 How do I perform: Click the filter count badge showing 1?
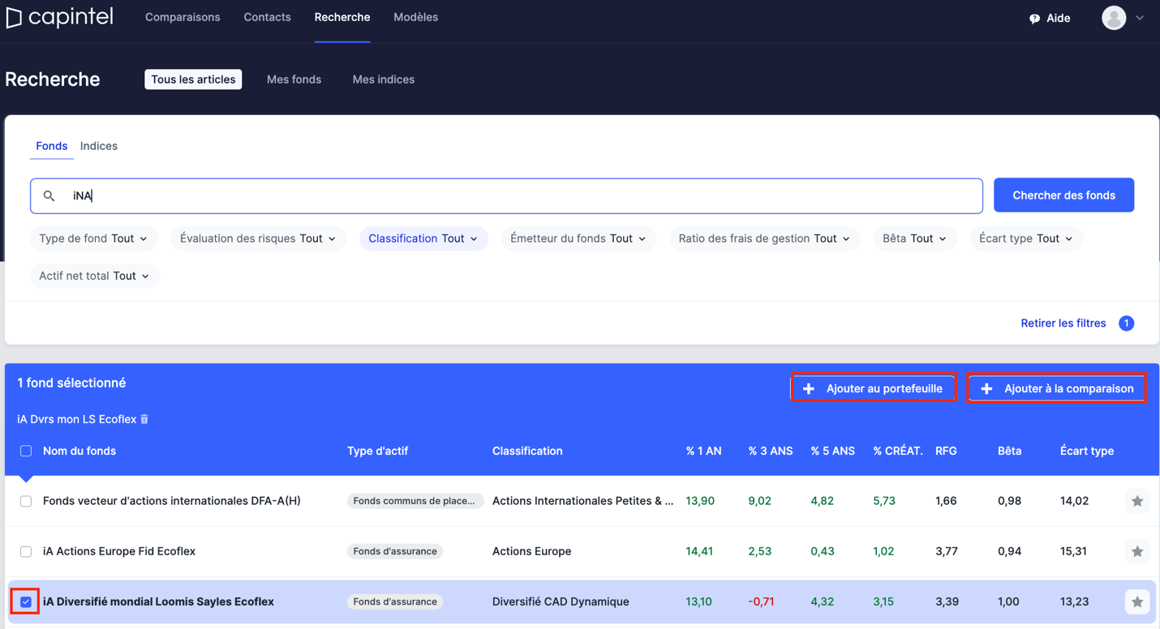1126,323
